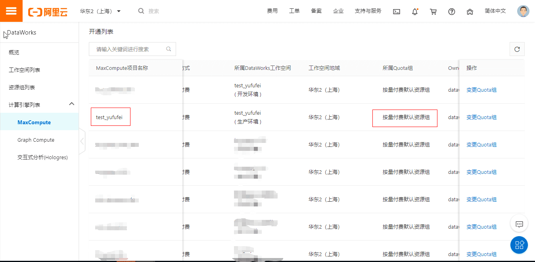The image size is (535, 262).
Task: Open the 支持与服务 menu
Action: tap(368, 11)
